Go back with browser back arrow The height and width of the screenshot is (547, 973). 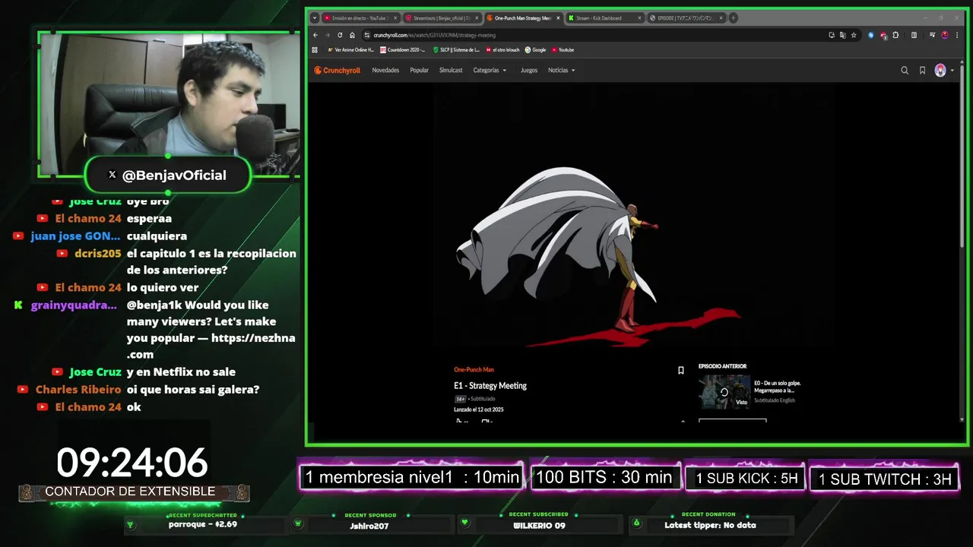pyautogui.click(x=315, y=35)
